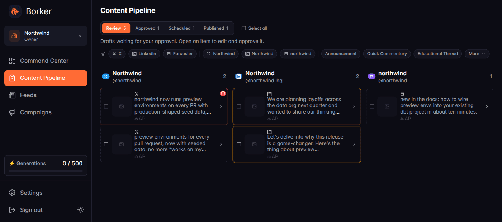Screen dimensions: 502x222
Task: Select checkbox for 'northwind now runs preview' draft
Action: (x=106, y=107)
